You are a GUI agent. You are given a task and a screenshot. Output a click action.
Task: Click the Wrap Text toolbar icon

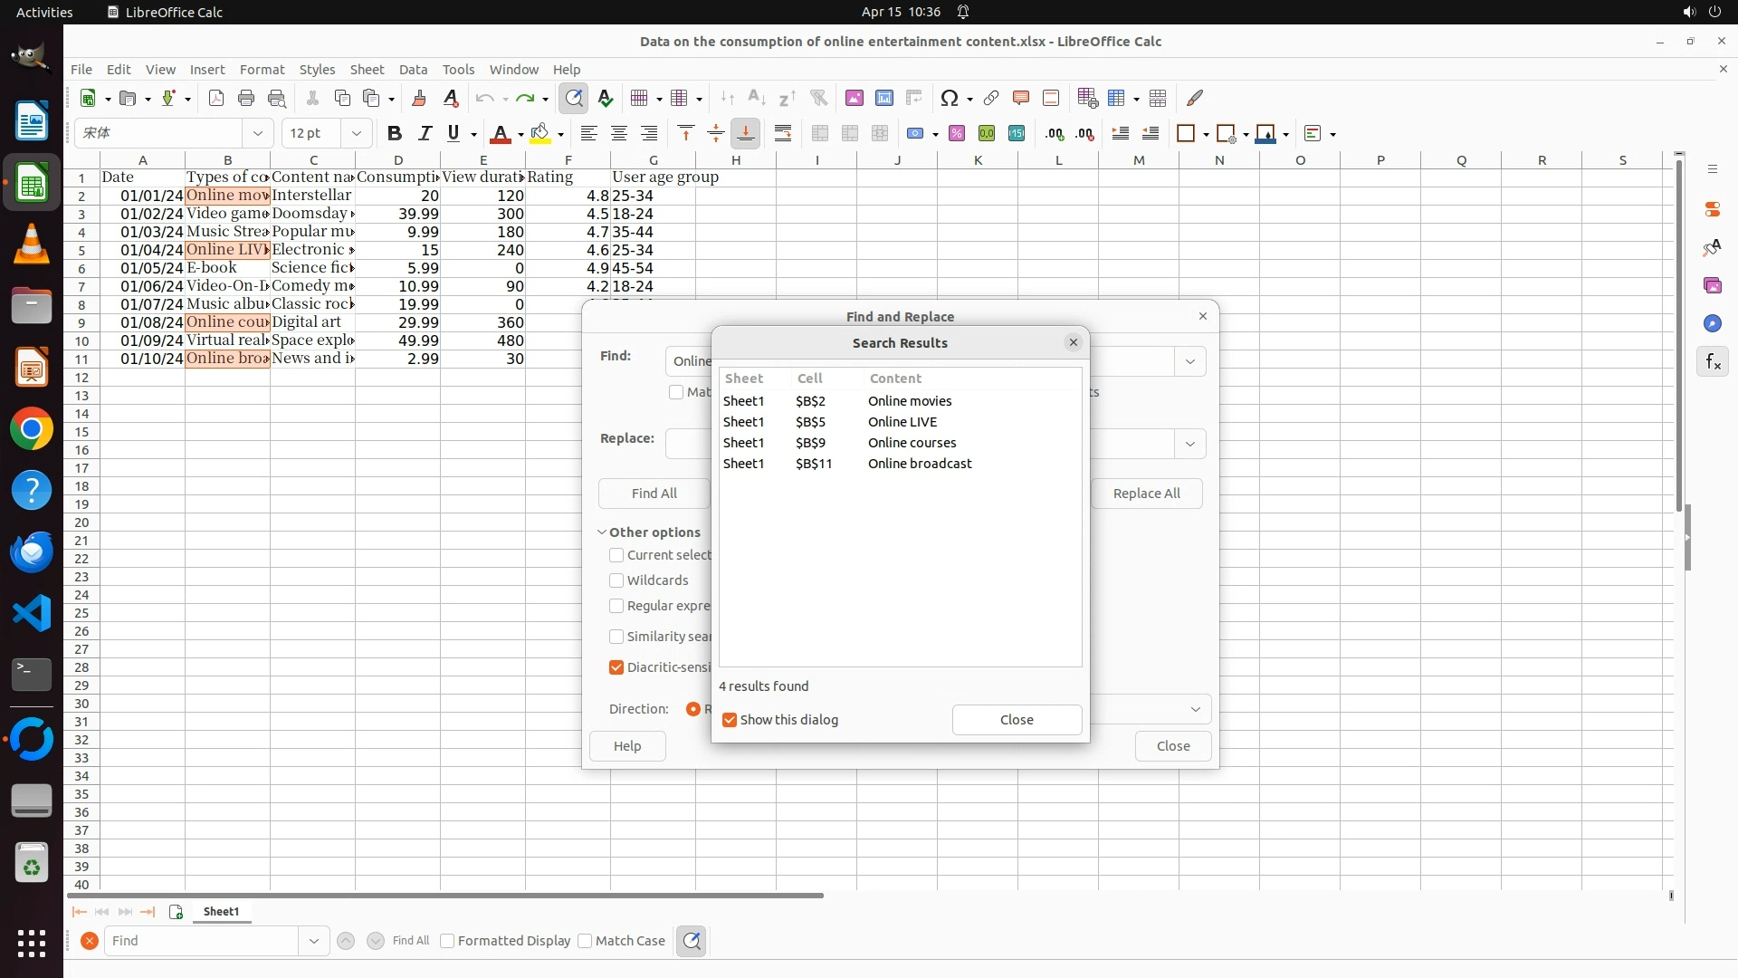tap(783, 134)
